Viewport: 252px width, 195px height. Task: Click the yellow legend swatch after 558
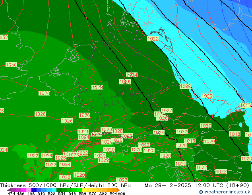[x=84, y=190]
